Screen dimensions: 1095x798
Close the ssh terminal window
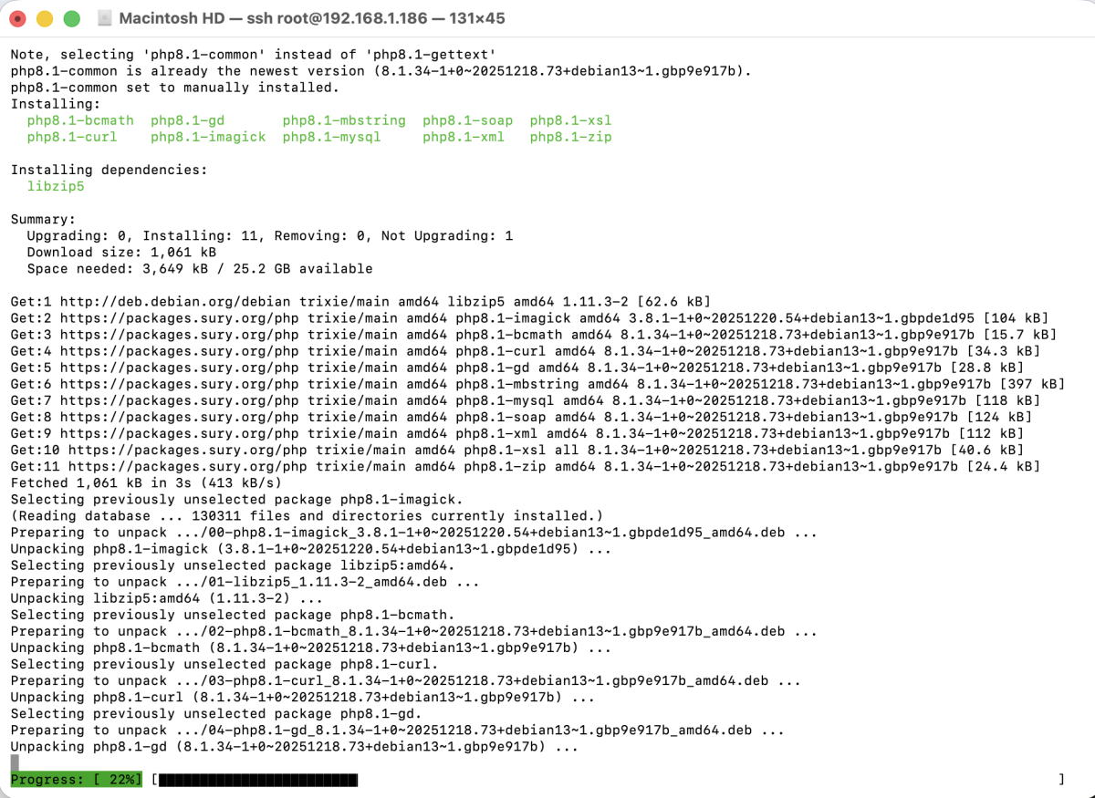coord(17,18)
